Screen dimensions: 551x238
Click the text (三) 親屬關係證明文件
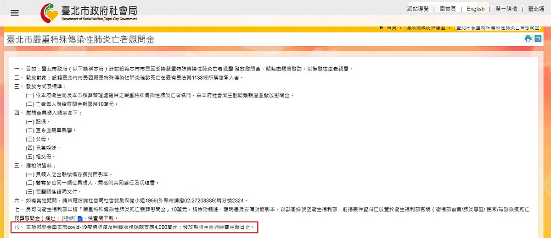[x=53, y=191]
